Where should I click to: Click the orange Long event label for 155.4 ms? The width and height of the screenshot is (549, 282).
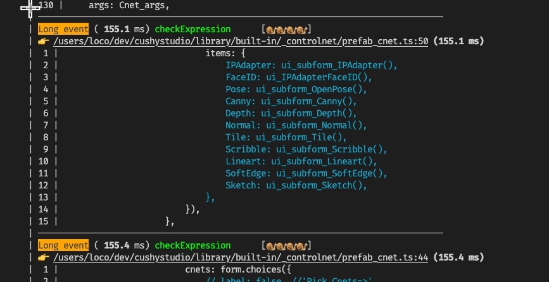pos(63,245)
